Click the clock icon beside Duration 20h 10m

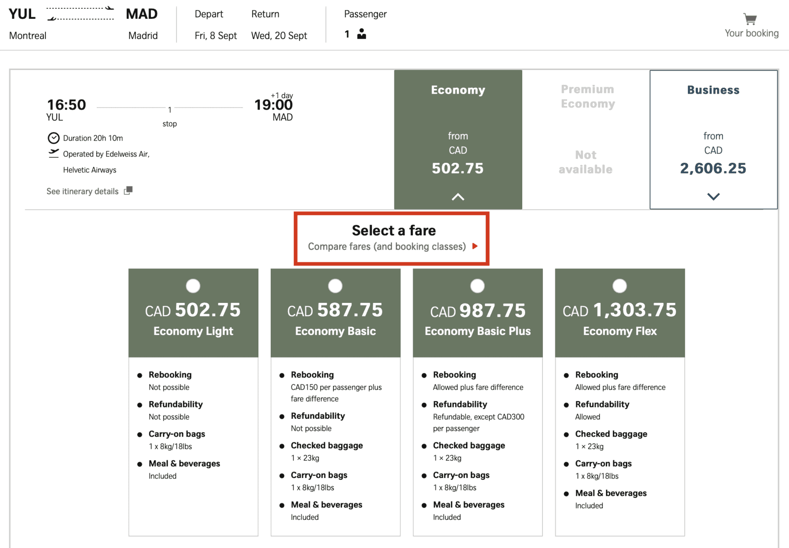coord(53,138)
